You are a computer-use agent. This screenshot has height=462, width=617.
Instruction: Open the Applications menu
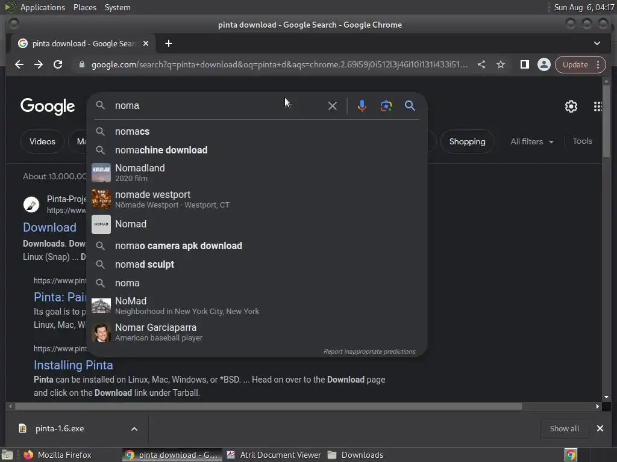[x=43, y=7]
